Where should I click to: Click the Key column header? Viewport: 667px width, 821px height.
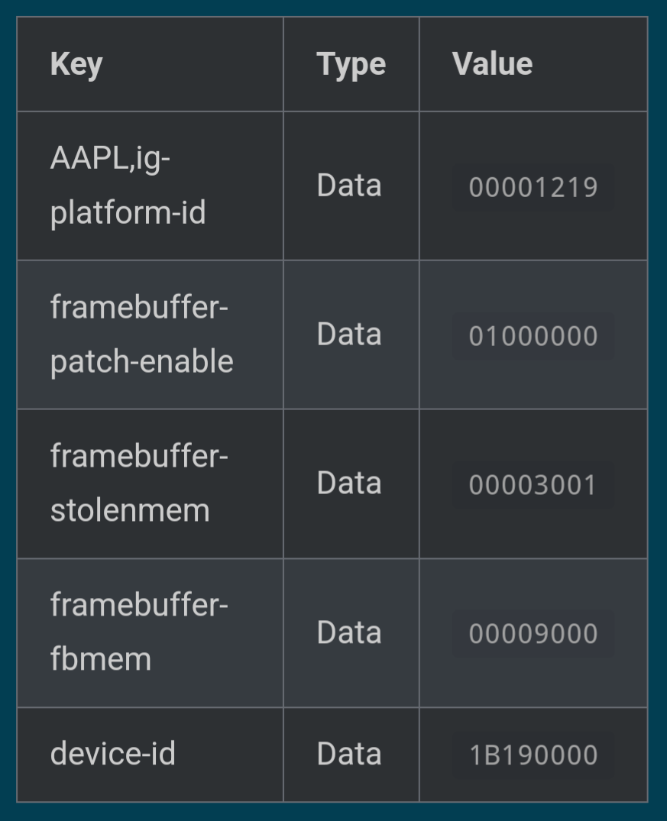(x=76, y=64)
